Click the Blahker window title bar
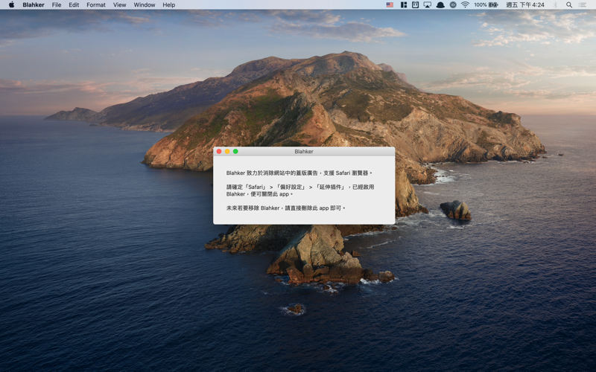The height and width of the screenshot is (372, 596). (304, 151)
